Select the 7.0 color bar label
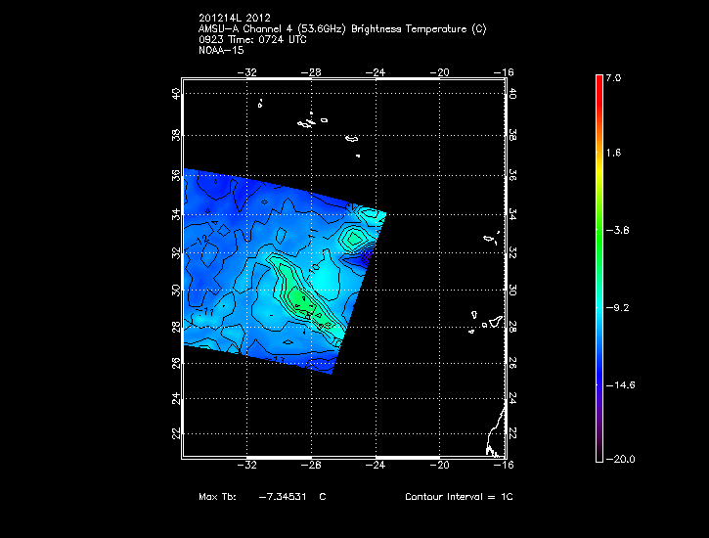This screenshot has height=538, width=709. tap(614, 76)
